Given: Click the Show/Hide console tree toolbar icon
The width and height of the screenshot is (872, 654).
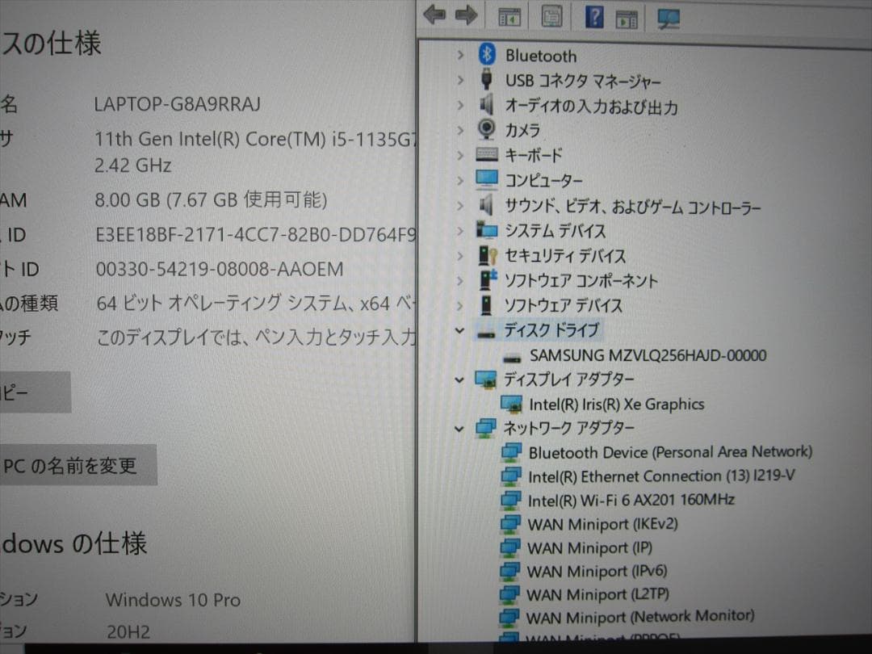Looking at the screenshot, I should click(x=510, y=15).
